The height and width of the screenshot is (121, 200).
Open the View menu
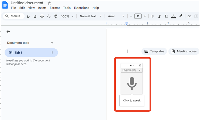pos(31,8)
